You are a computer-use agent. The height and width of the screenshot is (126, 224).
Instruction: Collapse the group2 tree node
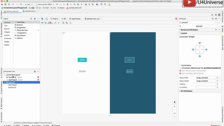click(5, 82)
